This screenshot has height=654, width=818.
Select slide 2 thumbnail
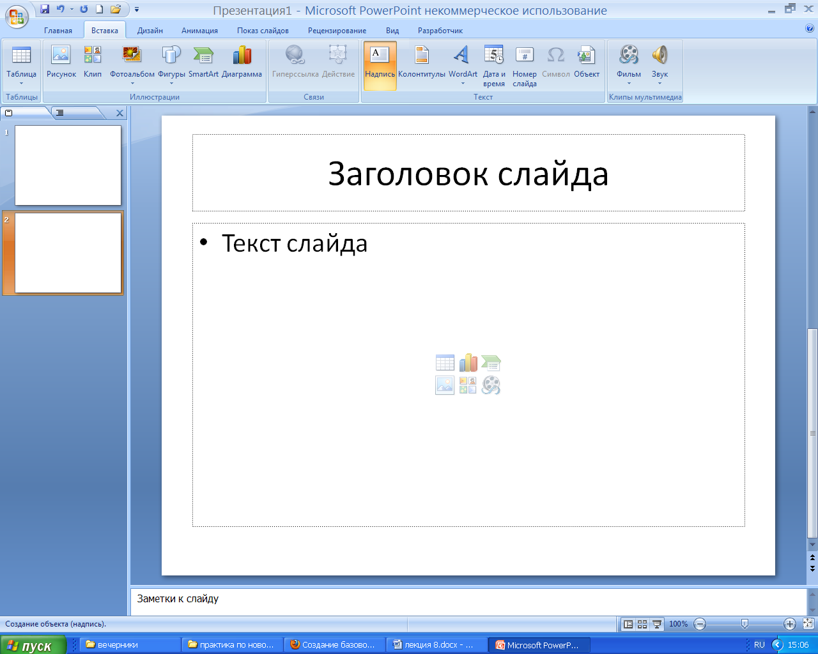pos(68,253)
